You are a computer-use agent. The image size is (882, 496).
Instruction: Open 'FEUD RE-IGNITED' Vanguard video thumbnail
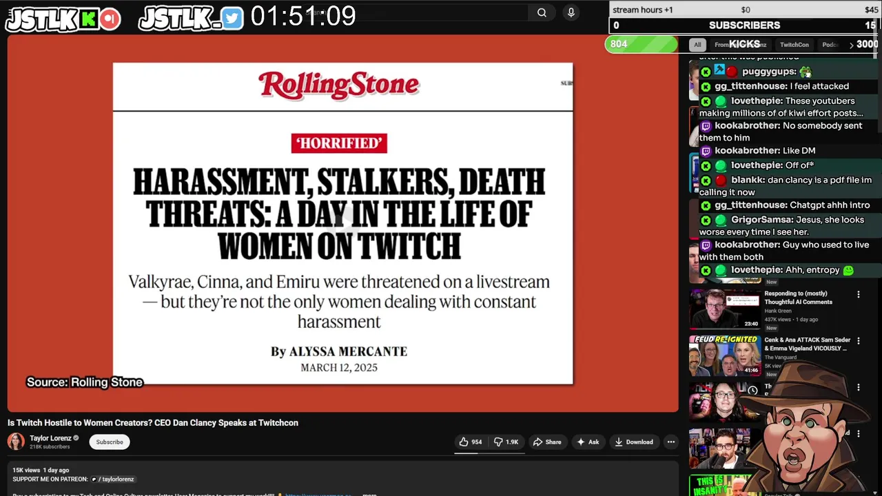click(x=724, y=355)
